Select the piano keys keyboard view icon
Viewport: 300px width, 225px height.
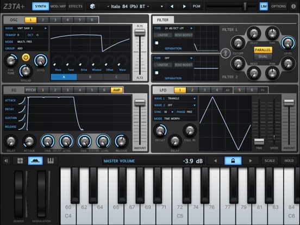[51, 161]
